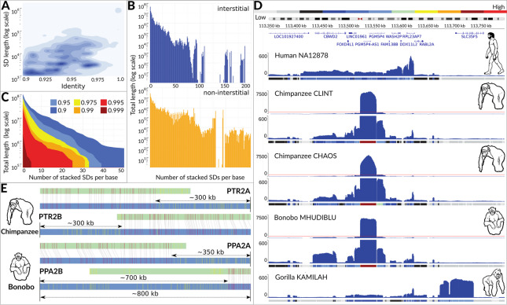
Task: Select the red 0.995 legend swatch
Action: pyautogui.click(x=104, y=102)
